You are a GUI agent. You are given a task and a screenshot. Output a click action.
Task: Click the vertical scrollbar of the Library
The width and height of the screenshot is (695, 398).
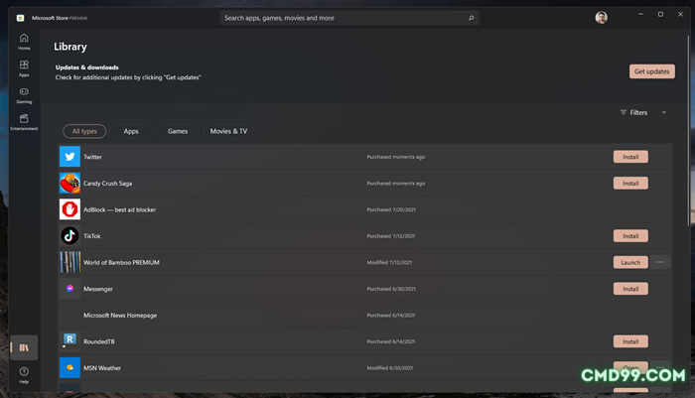click(x=688, y=131)
